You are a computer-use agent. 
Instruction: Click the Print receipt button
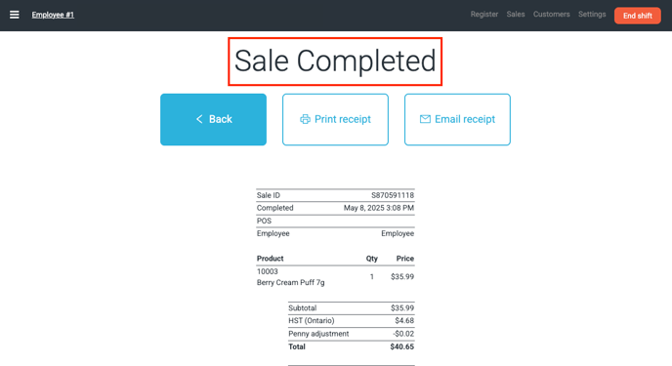pyautogui.click(x=335, y=119)
